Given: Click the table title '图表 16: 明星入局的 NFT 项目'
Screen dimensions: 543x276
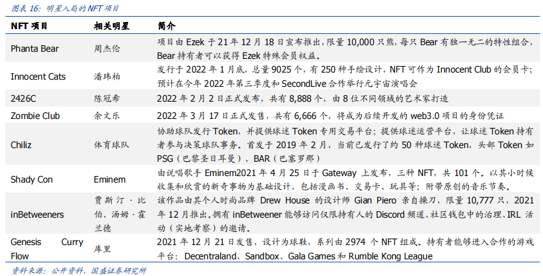Looking at the screenshot, I should pyautogui.click(x=65, y=8).
